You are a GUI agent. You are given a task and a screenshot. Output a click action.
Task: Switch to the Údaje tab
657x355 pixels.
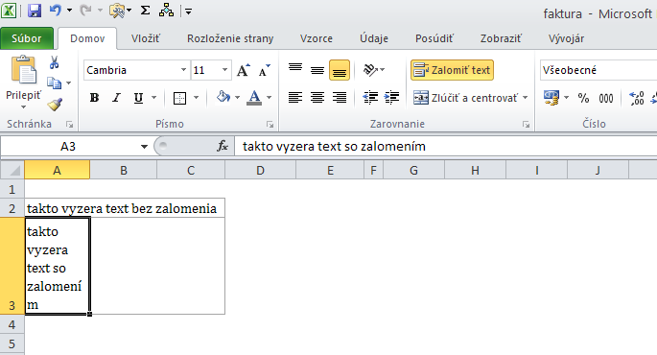[x=374, y=38]
